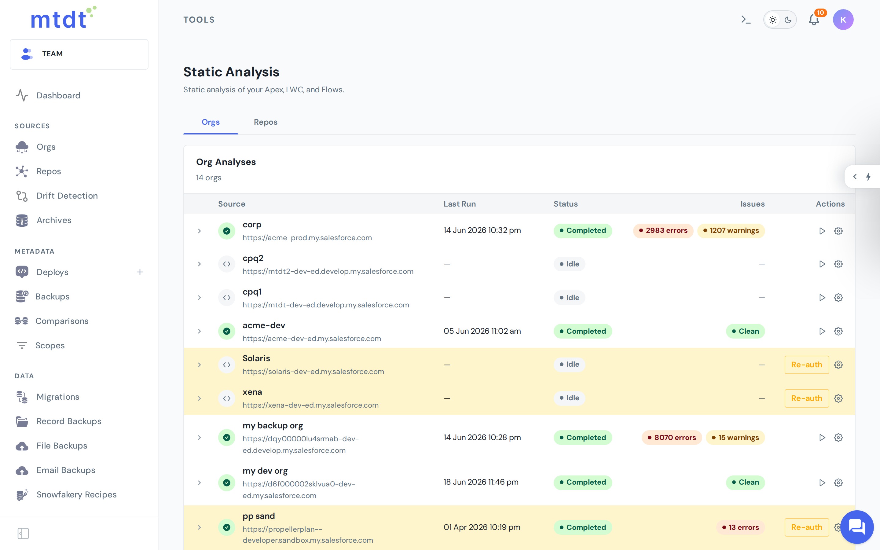Go to Dashboard in sidebar
The height and width of the screenshot is (550, 880).
58,95
